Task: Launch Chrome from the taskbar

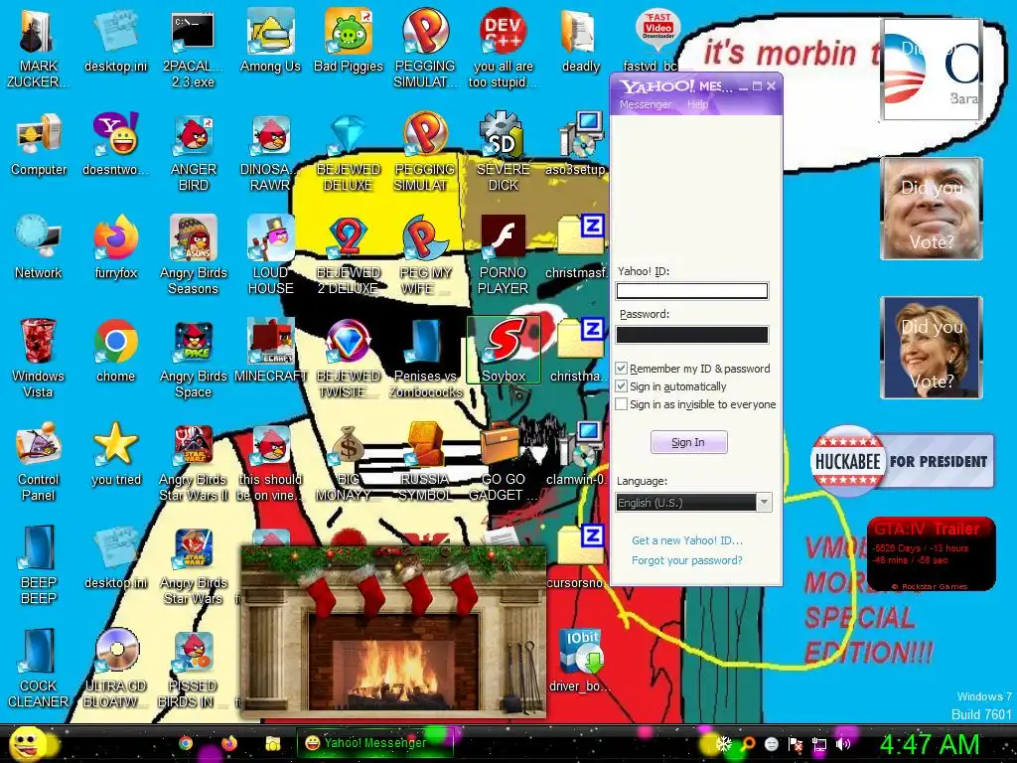Action: pos(186,743)
